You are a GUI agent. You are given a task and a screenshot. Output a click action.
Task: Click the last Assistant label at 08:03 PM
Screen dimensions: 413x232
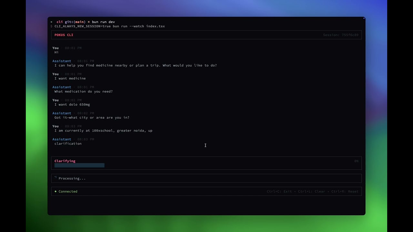62,139
